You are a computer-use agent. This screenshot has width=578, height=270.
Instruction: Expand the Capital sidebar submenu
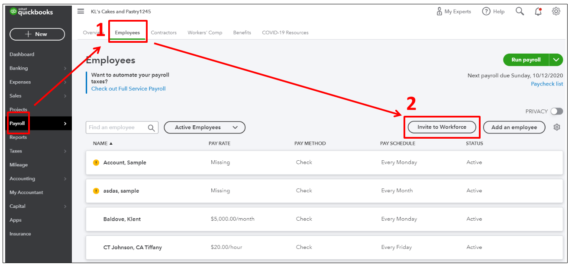tap(65, 206)
